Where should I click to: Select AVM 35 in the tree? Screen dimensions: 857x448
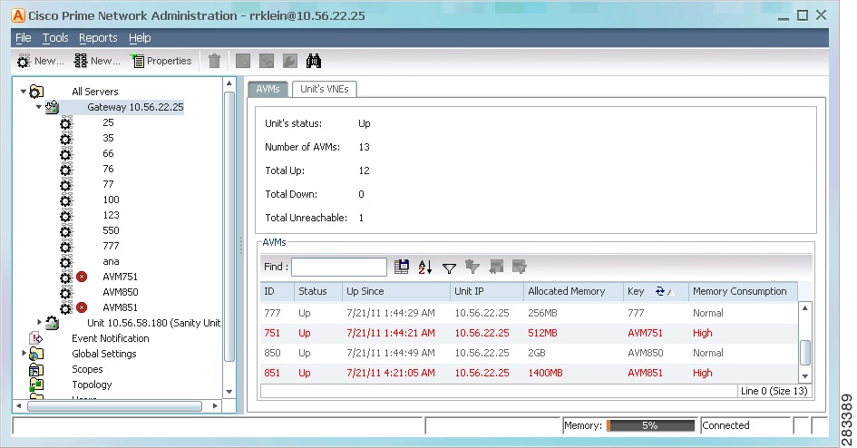tap(108, 138)
